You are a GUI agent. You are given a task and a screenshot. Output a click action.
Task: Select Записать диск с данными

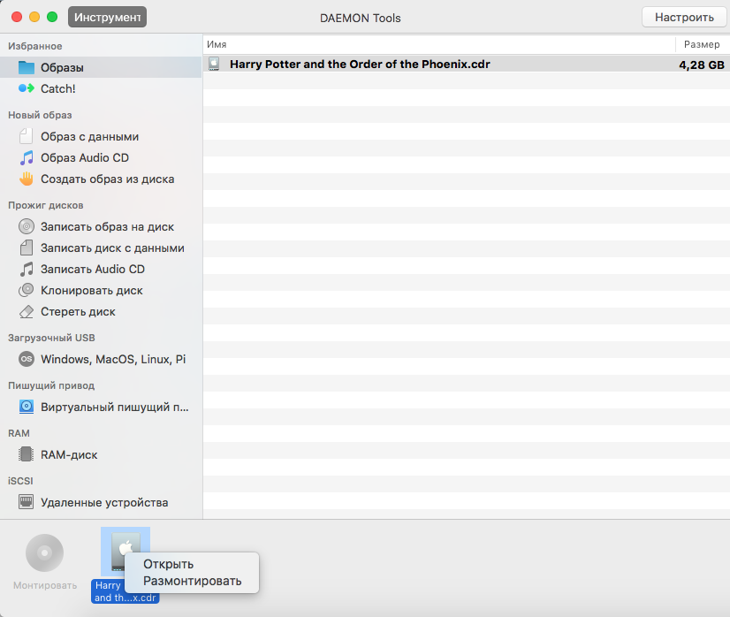pos(101,248)
